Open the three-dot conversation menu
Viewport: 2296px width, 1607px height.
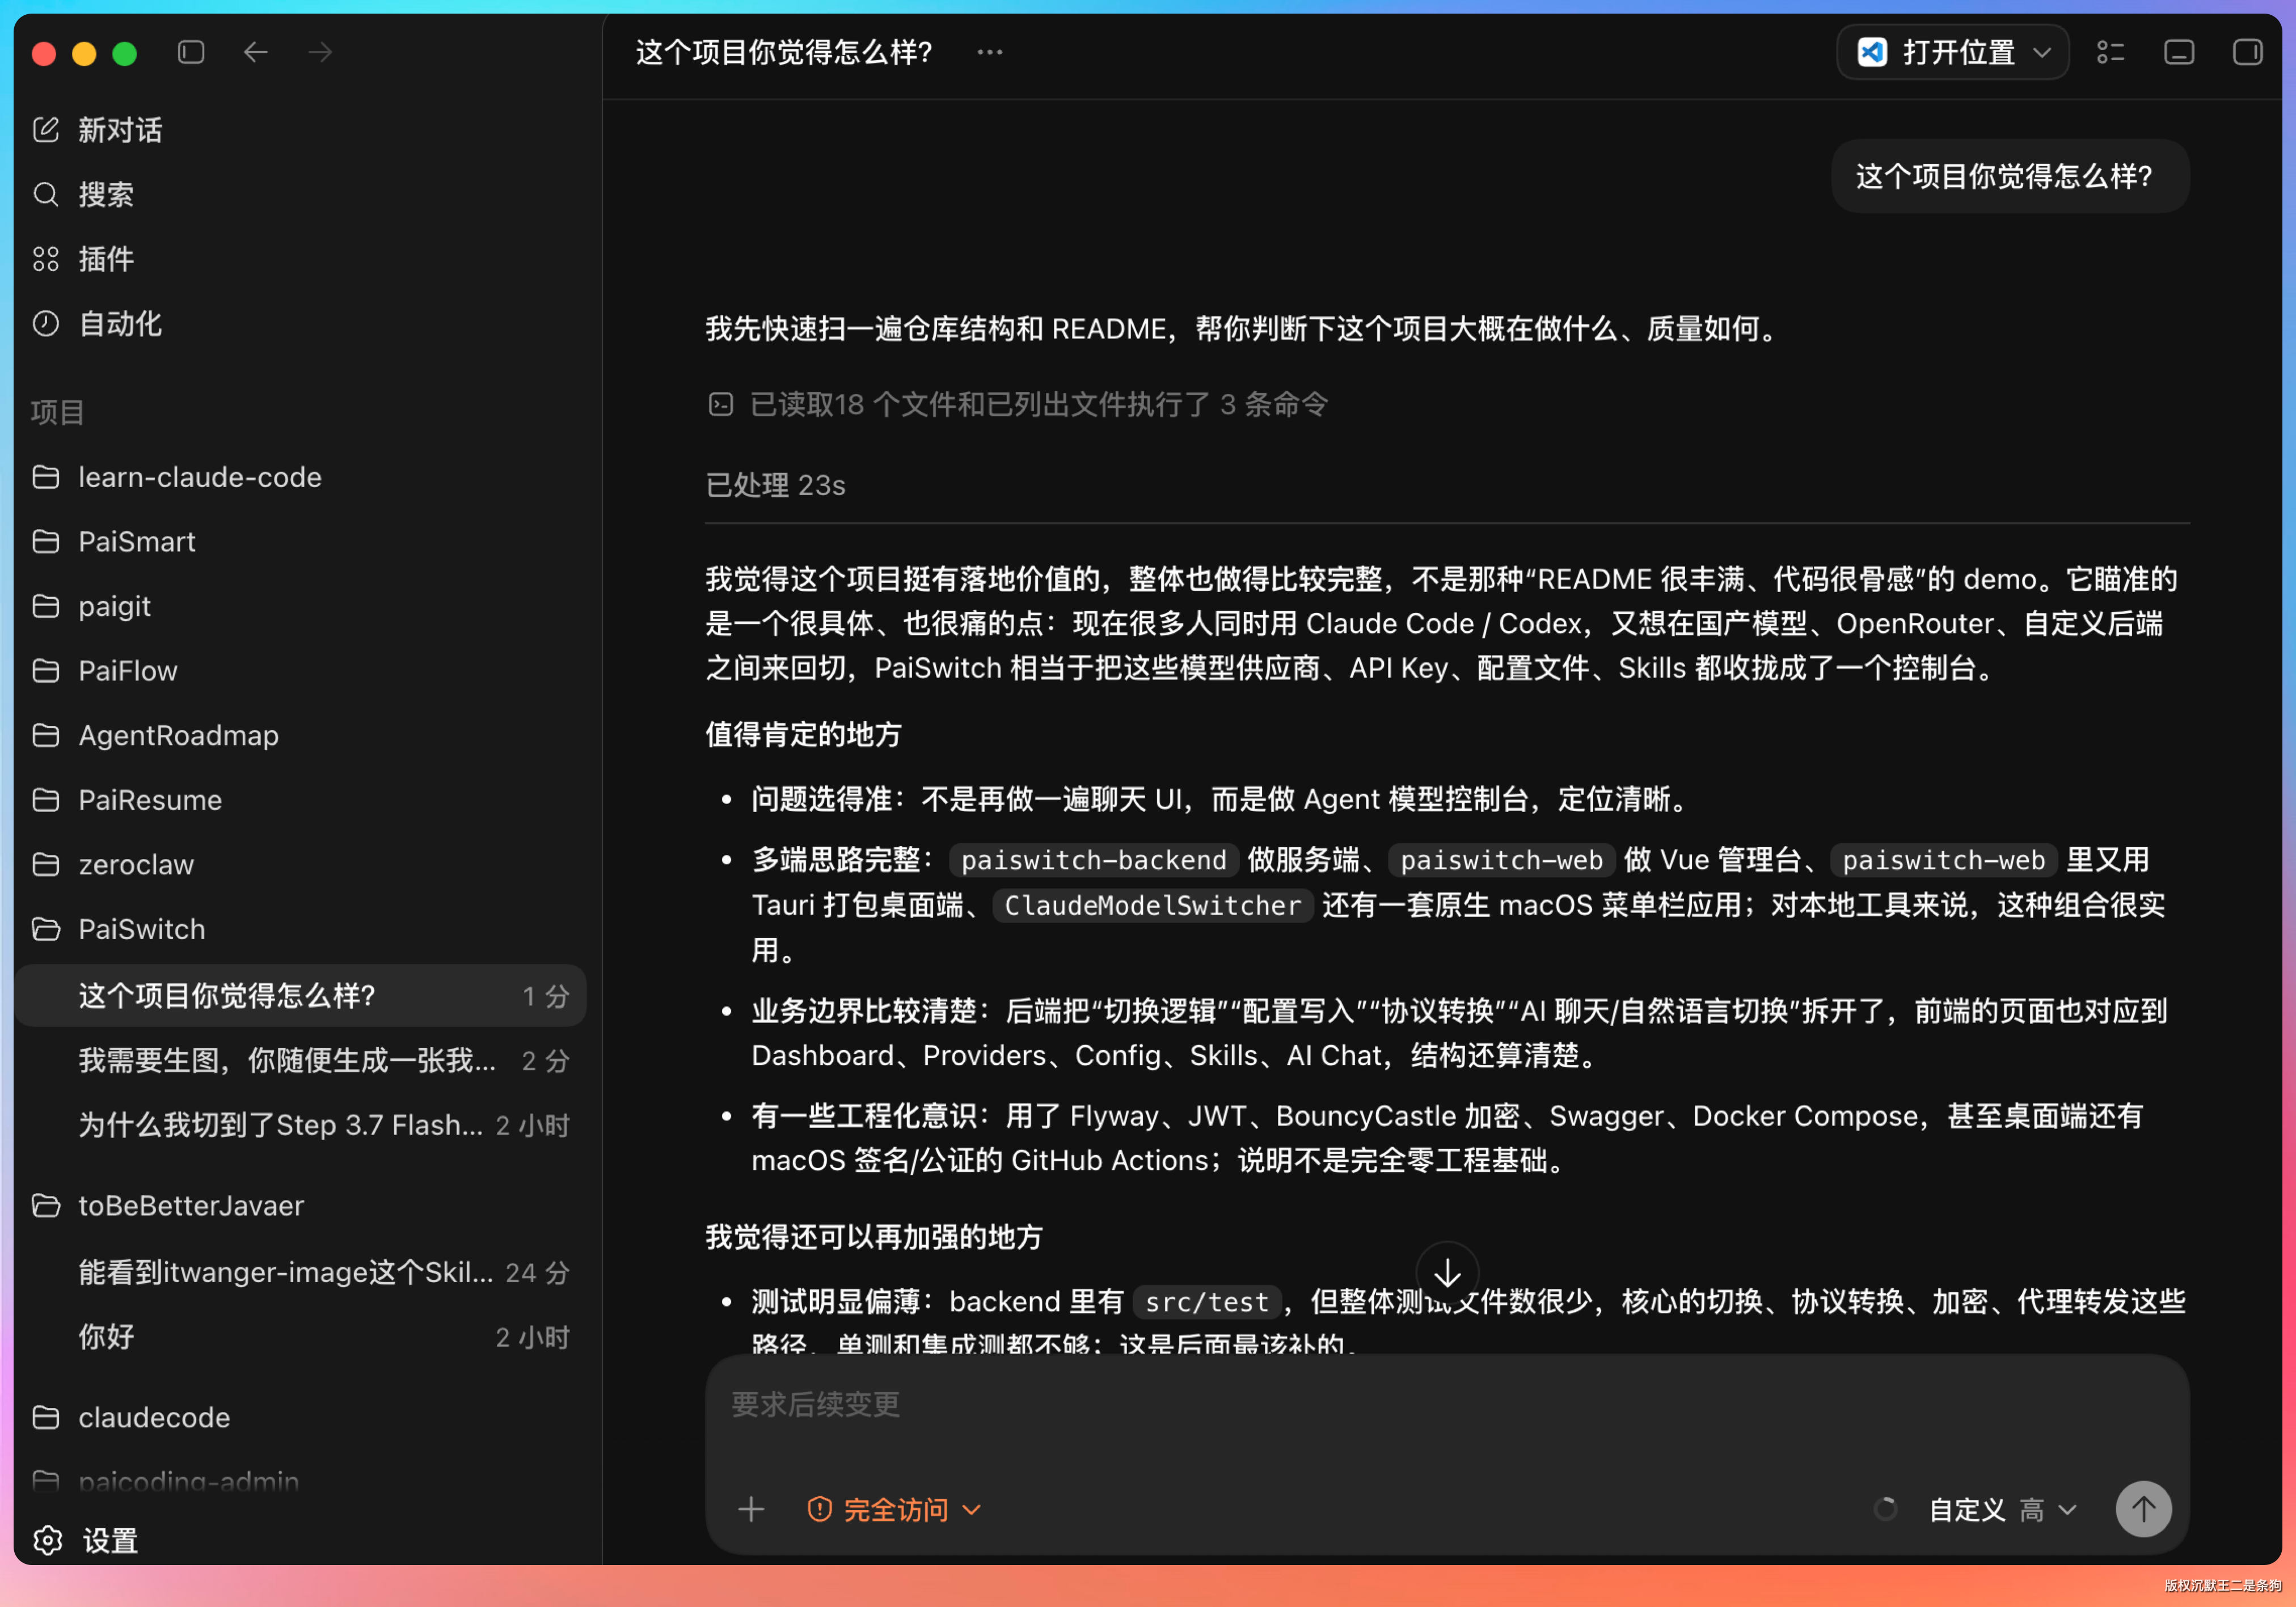coord(989,52)
